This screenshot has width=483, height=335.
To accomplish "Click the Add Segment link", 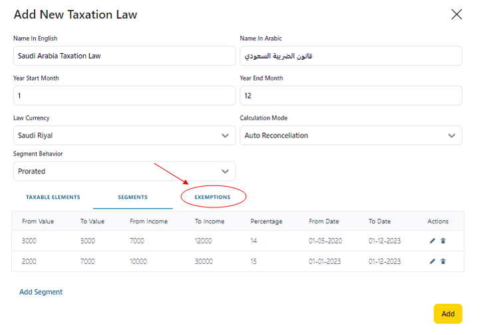I will (41, 292).
